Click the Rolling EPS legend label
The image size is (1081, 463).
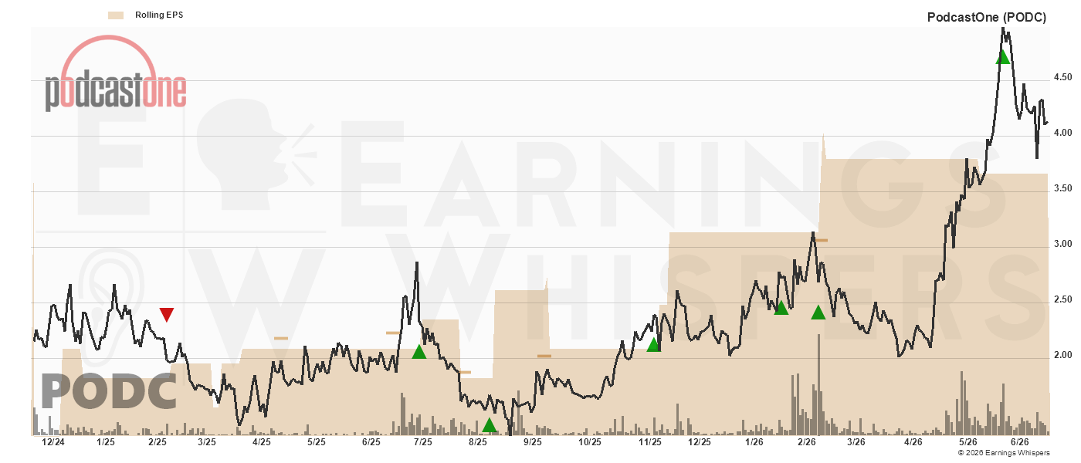pyautogui.click(x=159, y=15)
